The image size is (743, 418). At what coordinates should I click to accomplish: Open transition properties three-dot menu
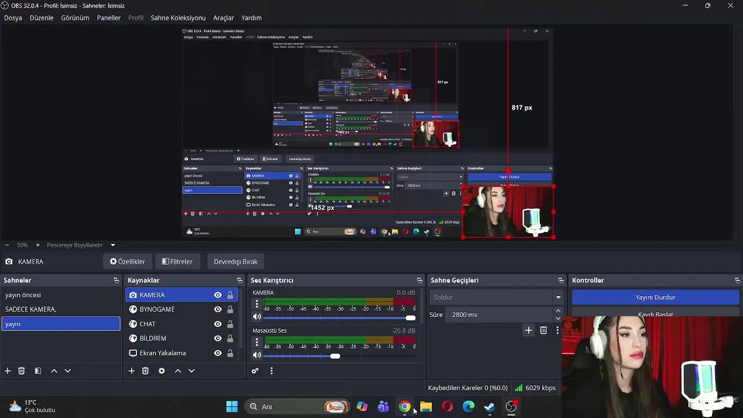tap(557, 330)
